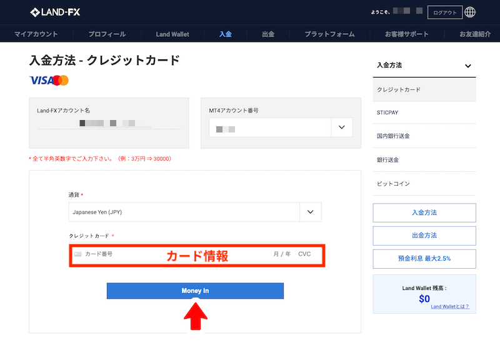Click the 通貨 field label
This screenshot has width=500, height=345.
pos(74,195)
